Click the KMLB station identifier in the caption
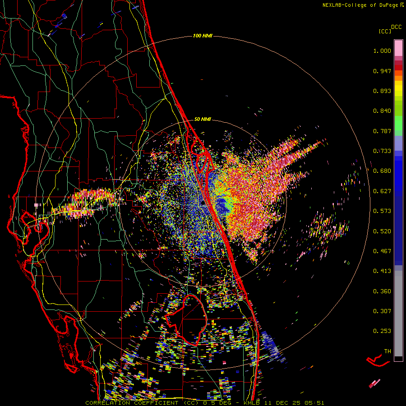The height and width of the screenshot is (406, 406). [x=252, y=403]
